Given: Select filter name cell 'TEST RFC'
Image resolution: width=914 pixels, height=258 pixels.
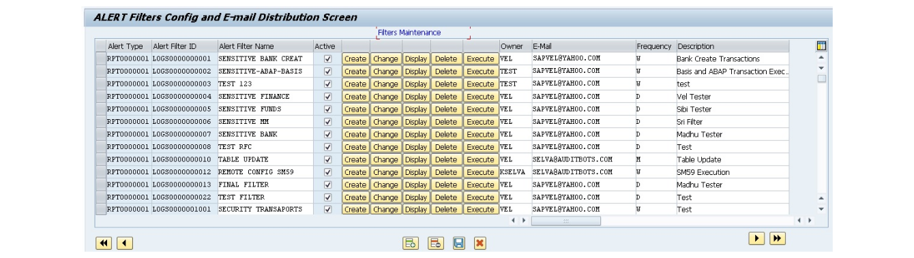Looking at the screenshot, I should [265, 147].
